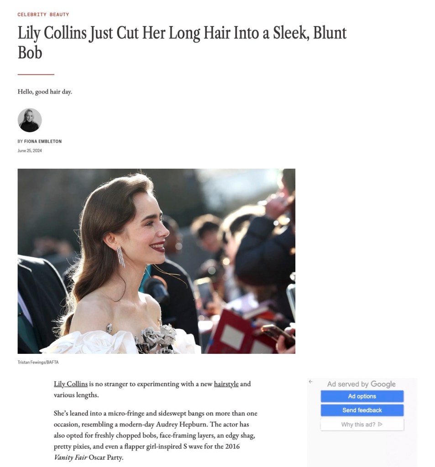Open the Fiona Embleton author avatar photo

click(30, 120)
